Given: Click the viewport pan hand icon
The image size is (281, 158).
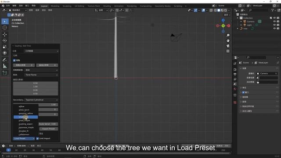Looking at the screenshot, I should (228, 41).
